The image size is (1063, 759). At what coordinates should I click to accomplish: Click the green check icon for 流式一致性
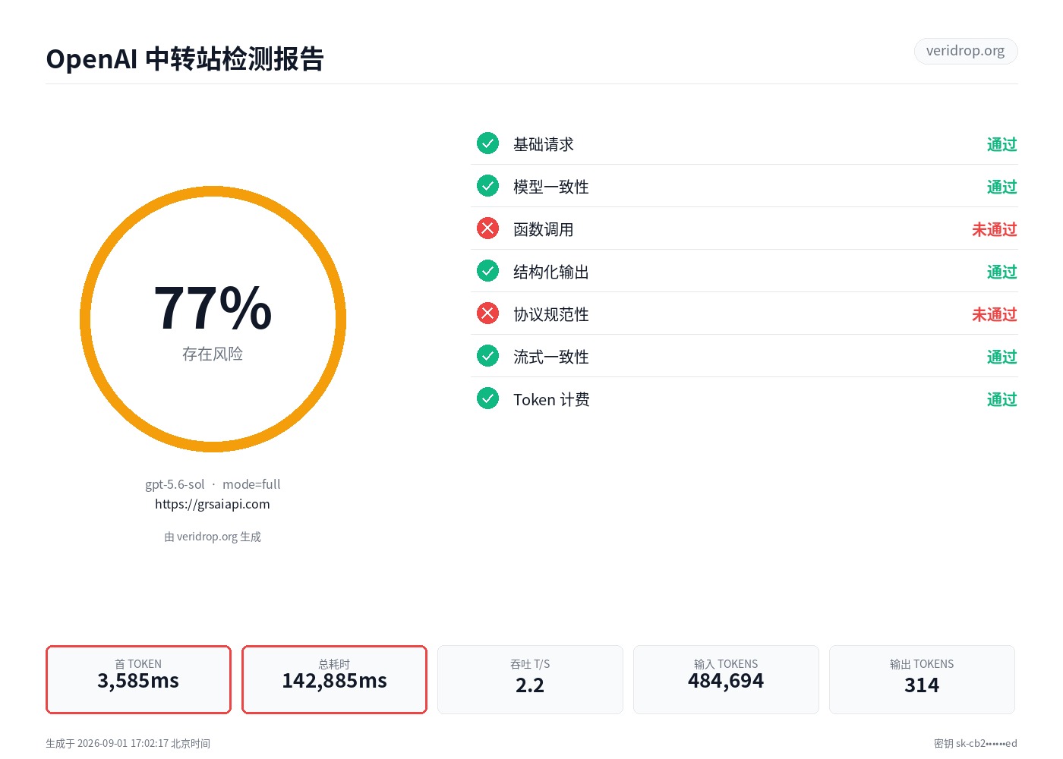click(487, 356)
